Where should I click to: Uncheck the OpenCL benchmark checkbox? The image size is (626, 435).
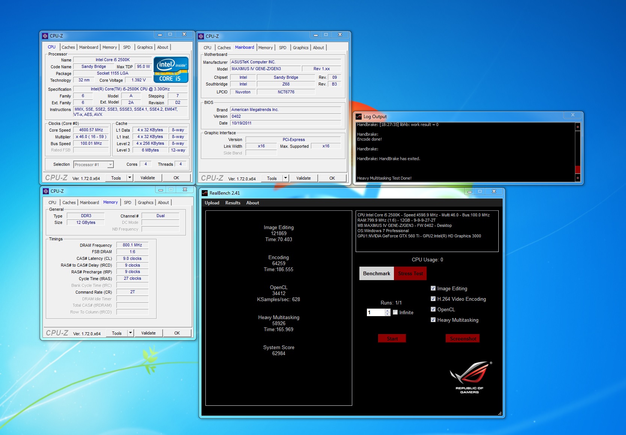433,309
